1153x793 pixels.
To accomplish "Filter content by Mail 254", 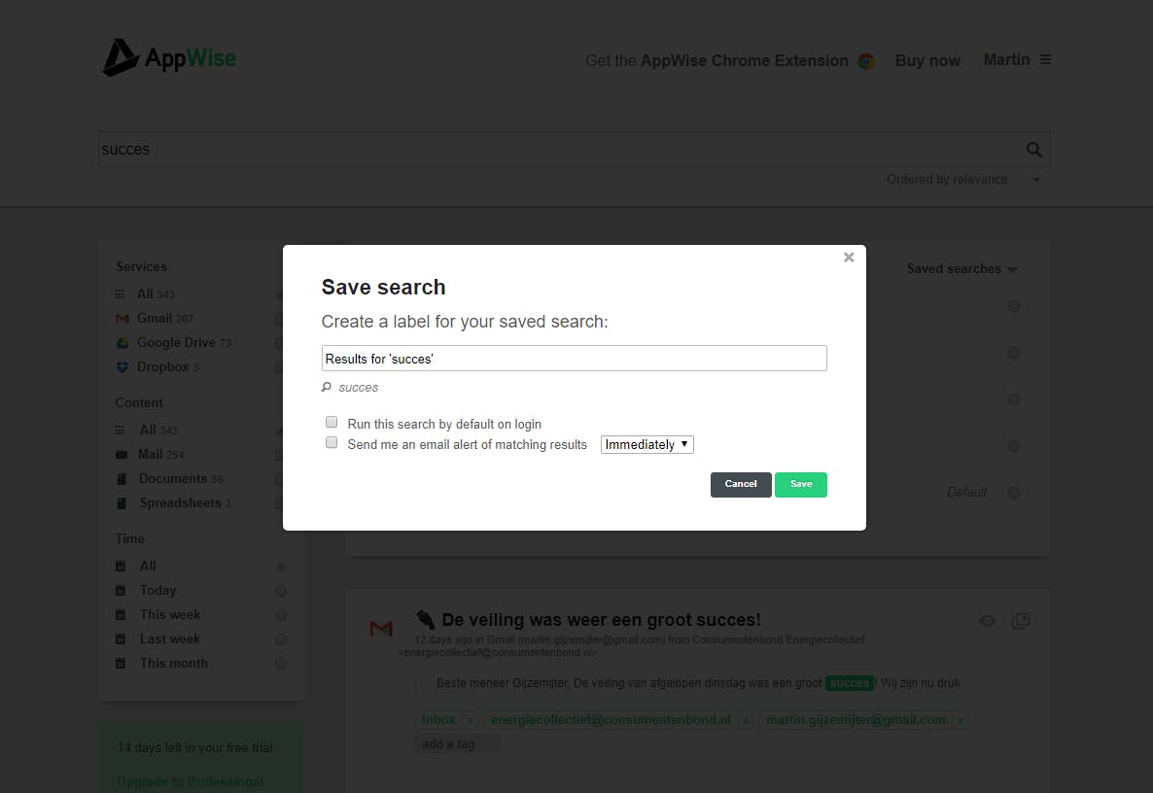I will (161, 454).
